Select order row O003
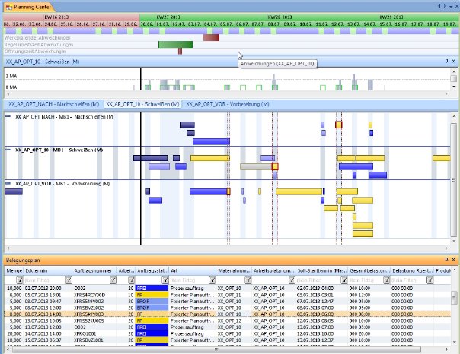The height and width of the screenshot is (354, 460). (228, 289)
